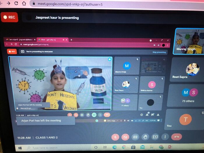The width and height of the screenshot is (204, 153).
Task: Leave the call with the red hang-up button
Action: [176, 137]
